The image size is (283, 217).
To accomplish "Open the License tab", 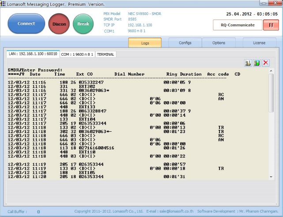I will click(259, 43).
